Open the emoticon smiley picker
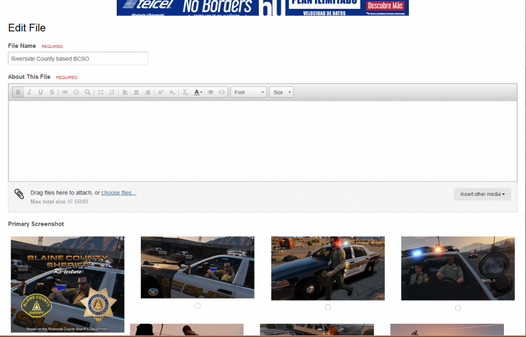This screenshot has height=337, width=526. [76, 92]
